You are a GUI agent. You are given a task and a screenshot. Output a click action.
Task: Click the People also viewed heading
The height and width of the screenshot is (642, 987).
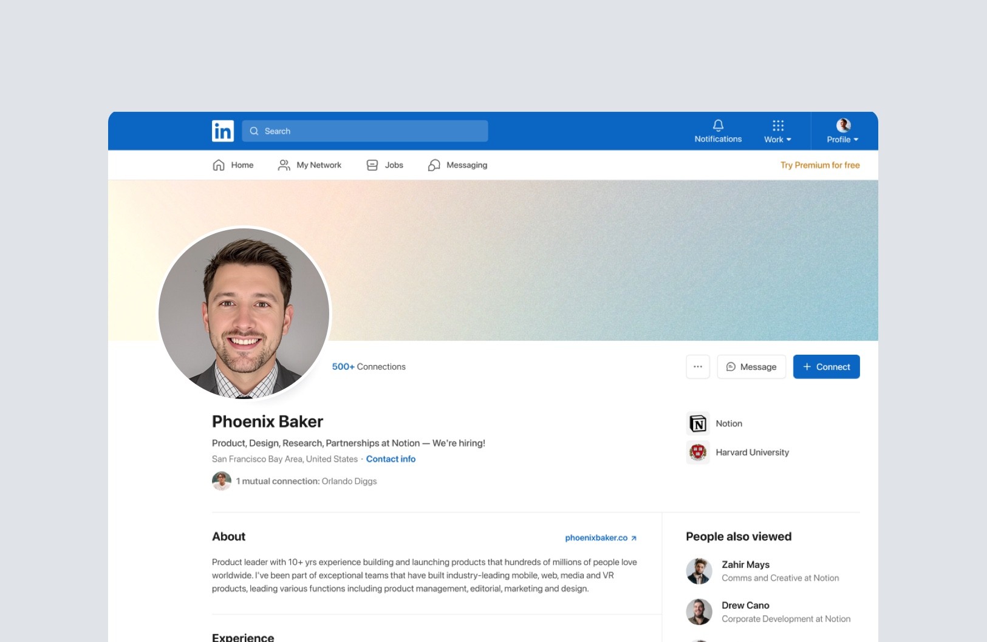click(739, 536)
